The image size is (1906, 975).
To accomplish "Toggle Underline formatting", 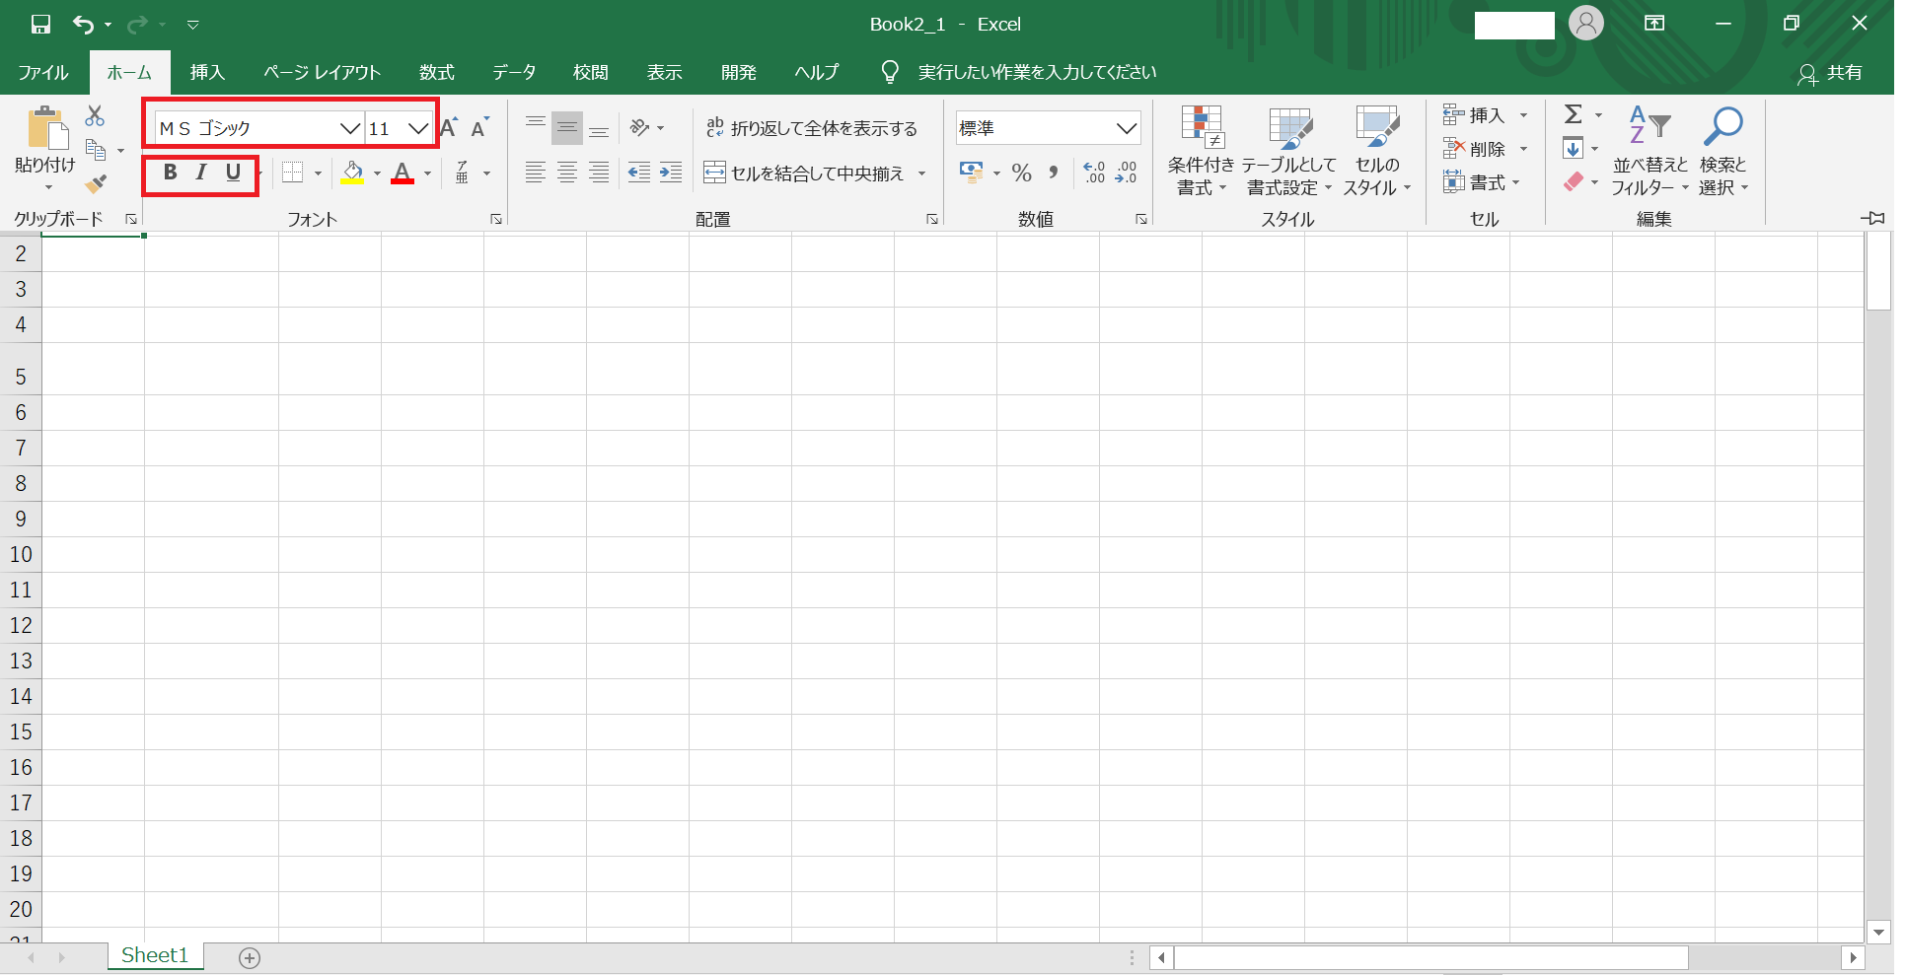I will click(x=233, y=173).
